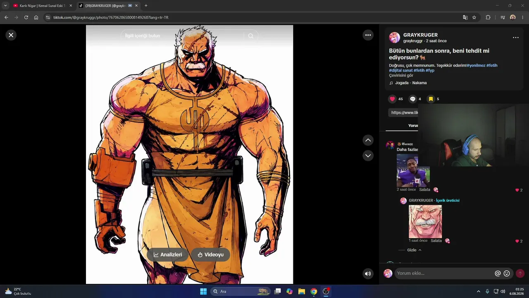Go back with browser back arrow
Image resolution: width=529 pixels, height=298 pixels.
6,17
